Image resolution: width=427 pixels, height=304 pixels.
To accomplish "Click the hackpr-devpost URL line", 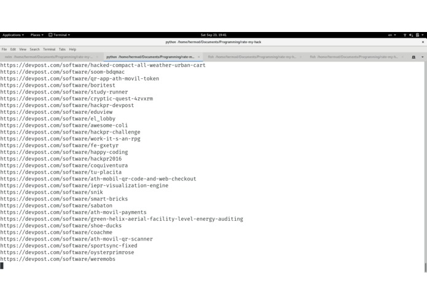I will tap(67, 105).
